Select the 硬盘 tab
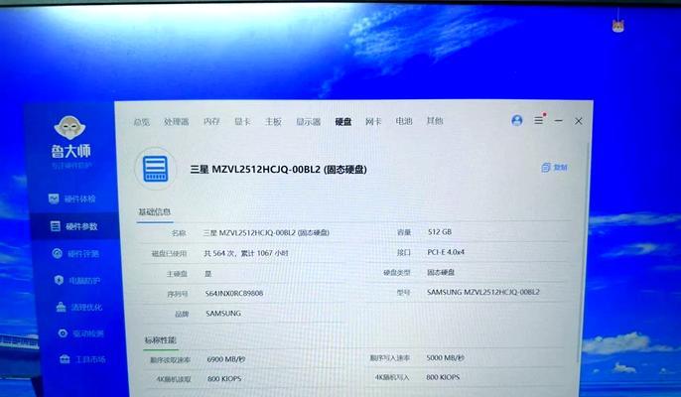Viewport: 681px width, 397px height. (x=343, y=122)
